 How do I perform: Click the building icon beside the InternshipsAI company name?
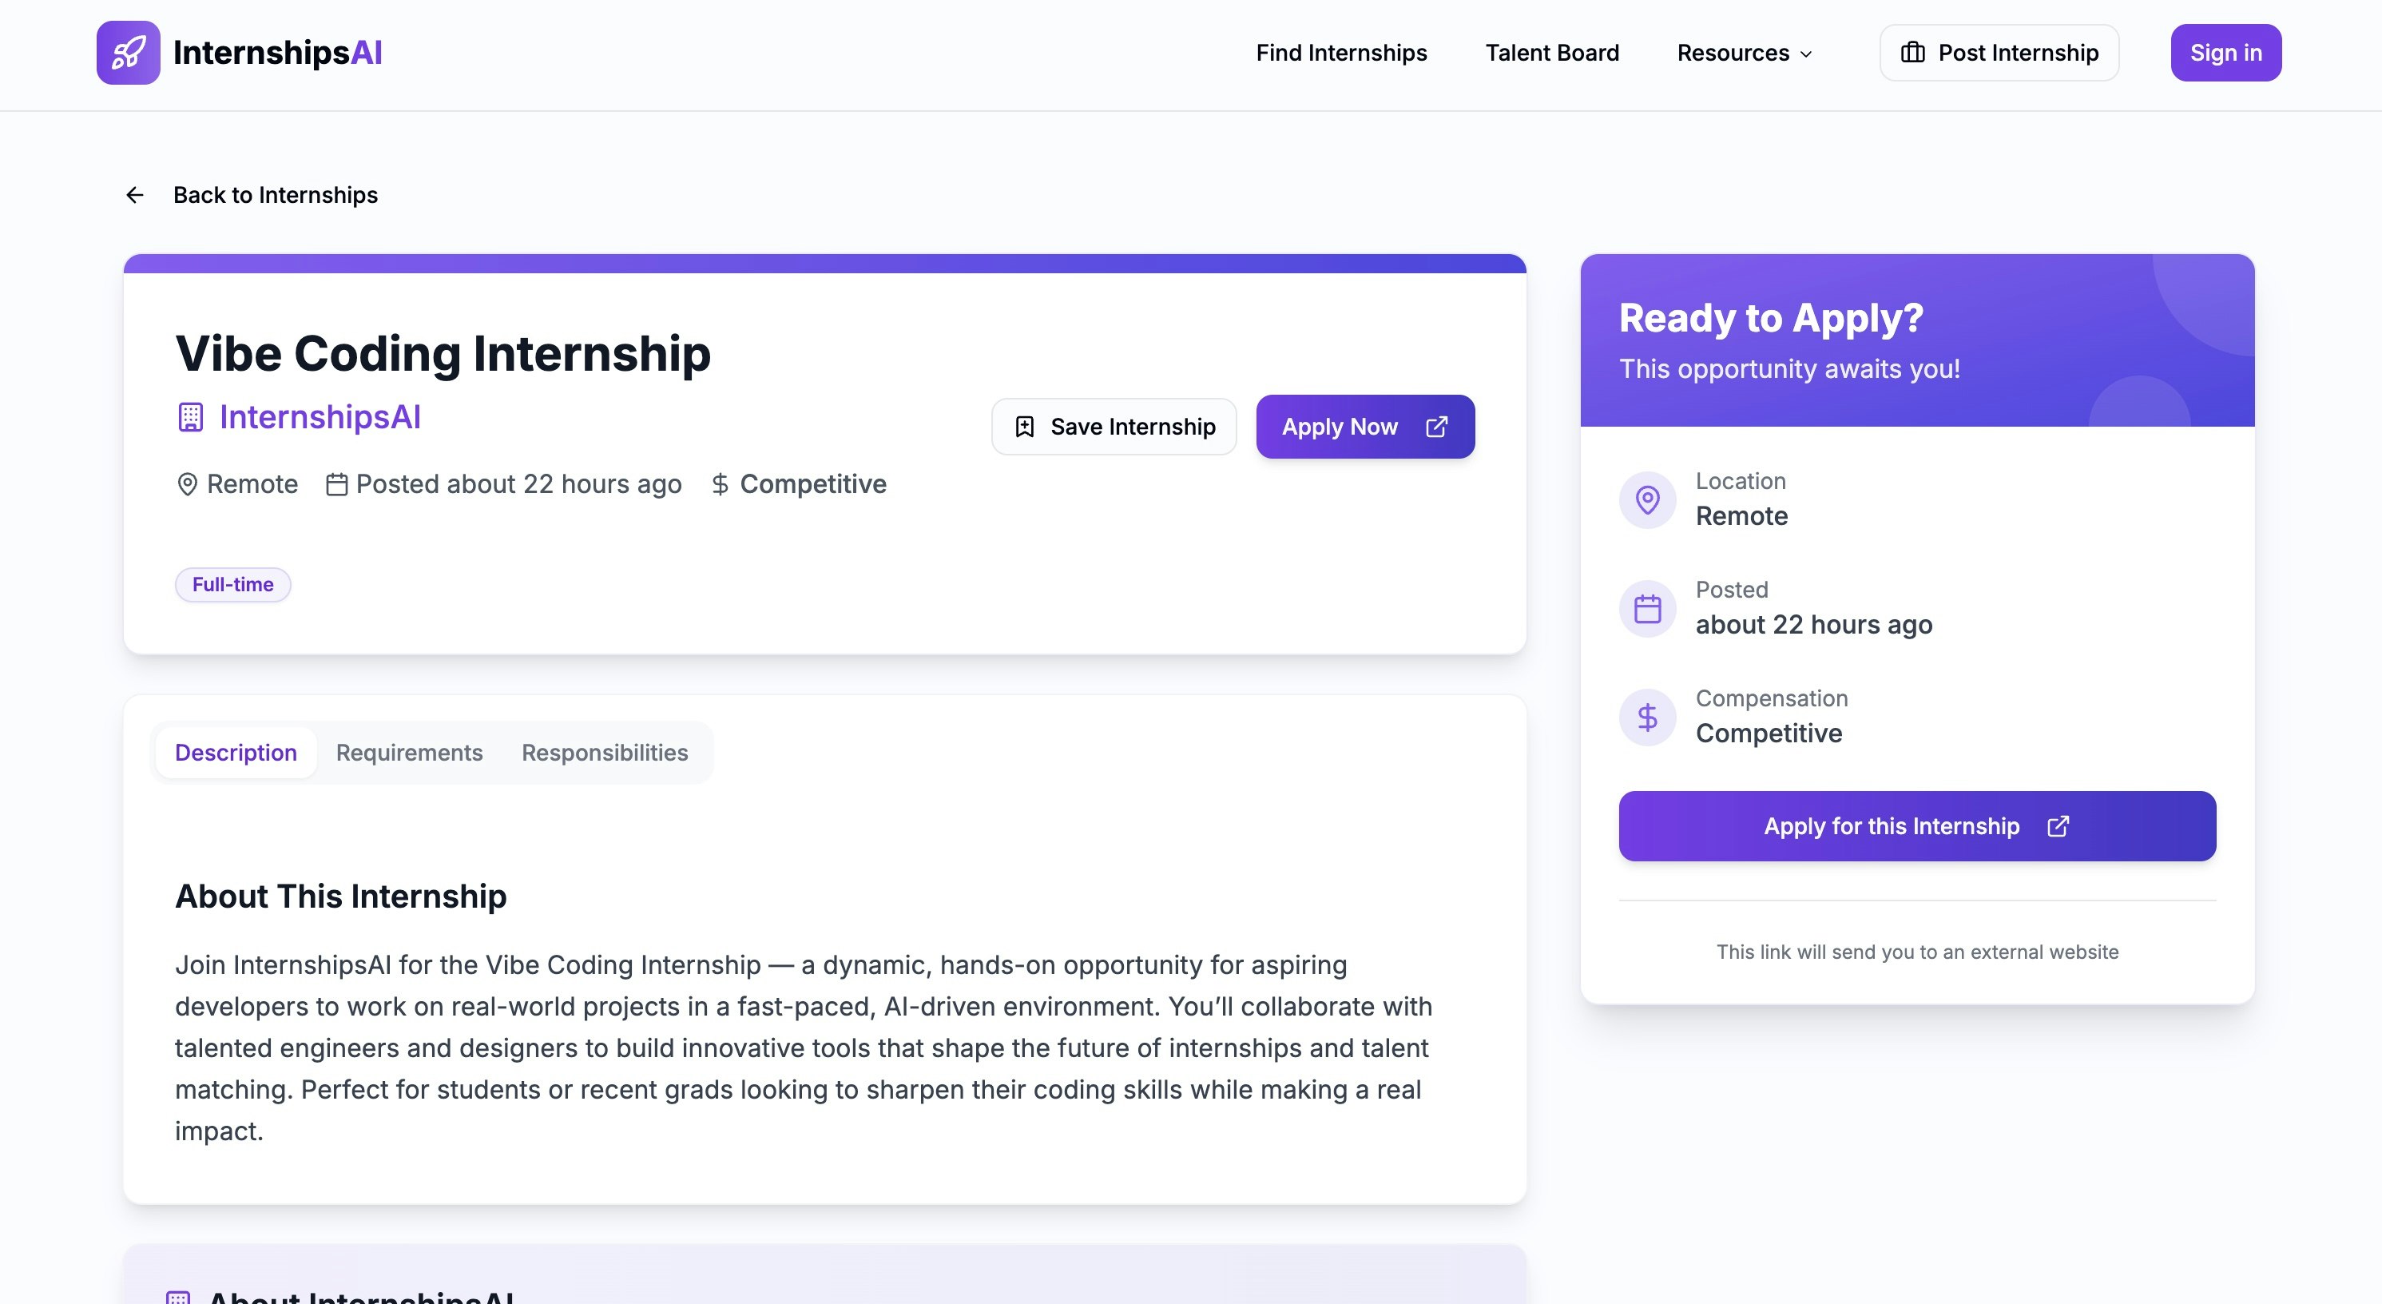tap(190, 417)
